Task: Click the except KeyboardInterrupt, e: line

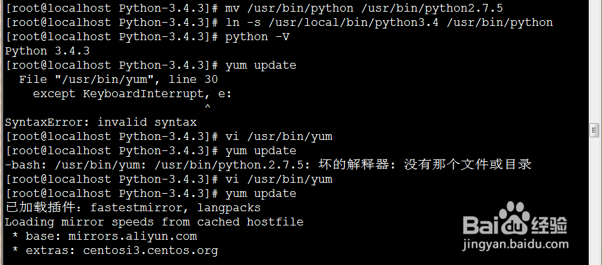Action: [x=131, y=94]
